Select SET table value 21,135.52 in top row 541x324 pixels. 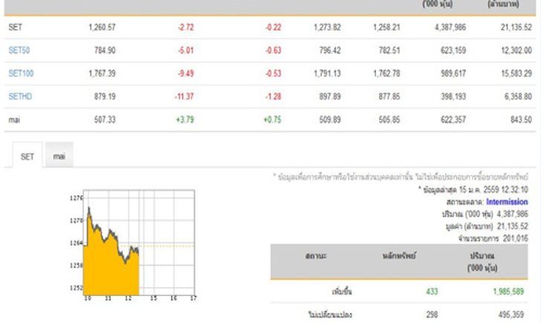pos(516,27)
